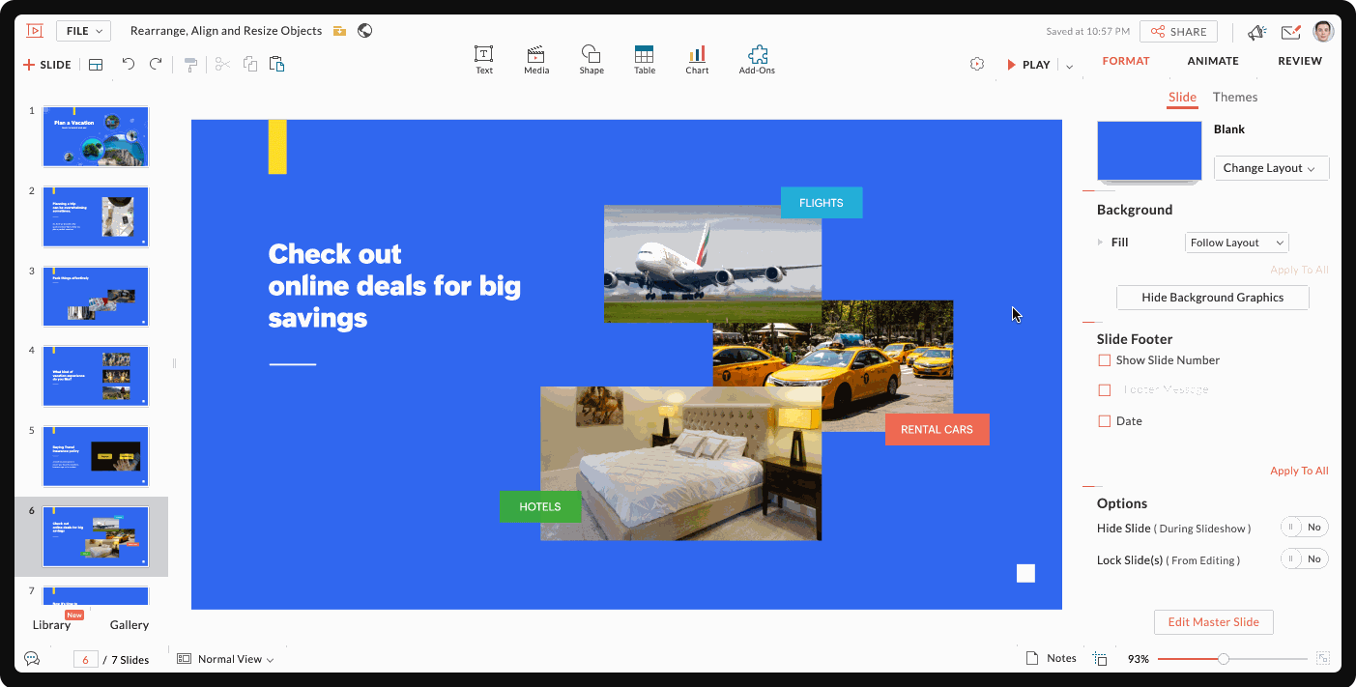This screenshot has width=1356, height=687.
Task: Check the Date checkbox
Action: pos(1105,421)
